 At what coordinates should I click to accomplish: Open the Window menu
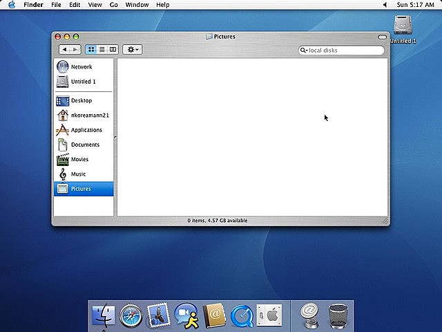137,5
